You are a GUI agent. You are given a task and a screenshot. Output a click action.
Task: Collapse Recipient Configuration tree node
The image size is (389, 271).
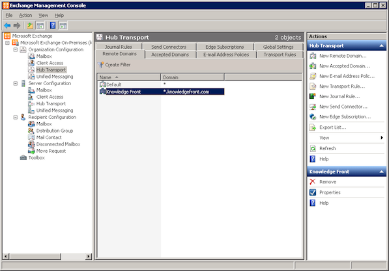tap(16, 118)
